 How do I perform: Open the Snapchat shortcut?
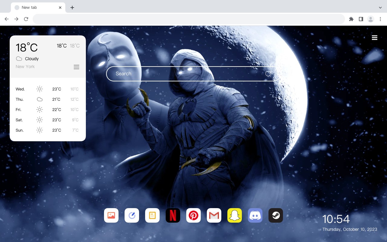click(x=235, y=215)
